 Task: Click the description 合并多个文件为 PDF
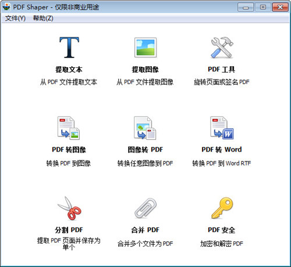(145, 244)
